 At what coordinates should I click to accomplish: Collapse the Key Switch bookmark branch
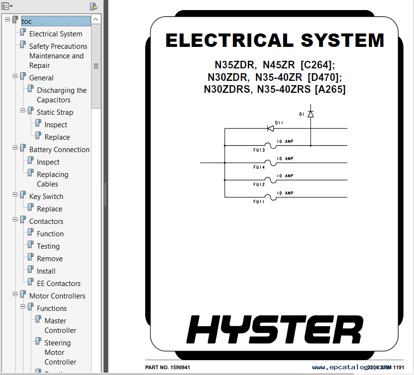tap(15, 195)
